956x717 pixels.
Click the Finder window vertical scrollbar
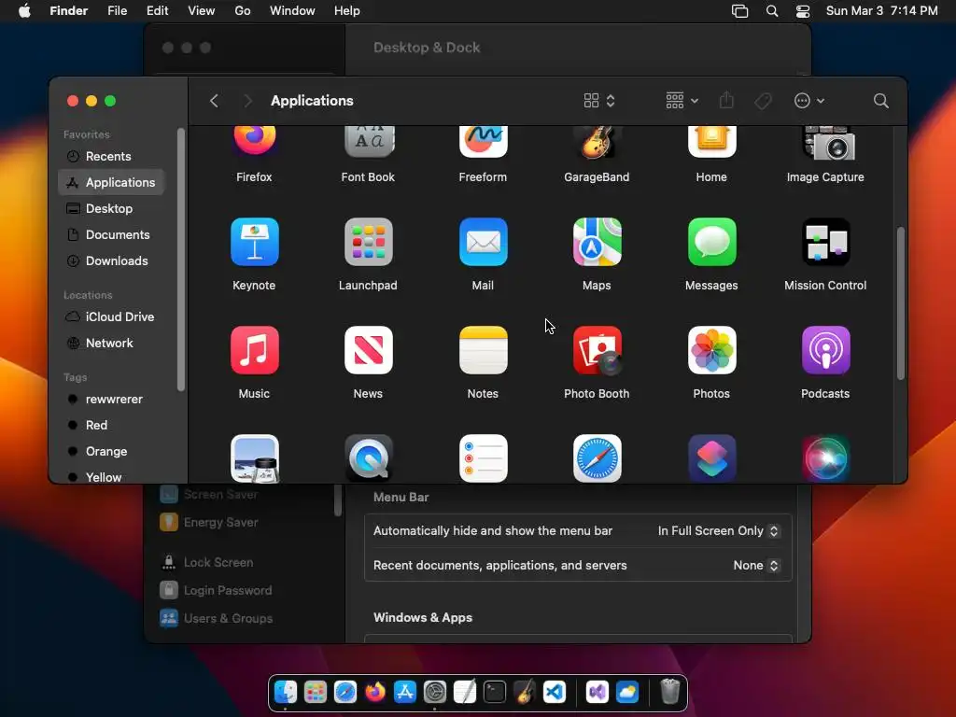(x=901, y=303)
